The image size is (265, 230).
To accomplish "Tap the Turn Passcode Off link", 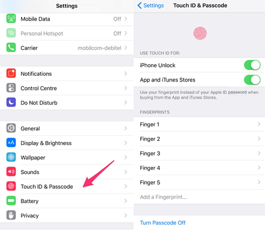I will point(163,223).
